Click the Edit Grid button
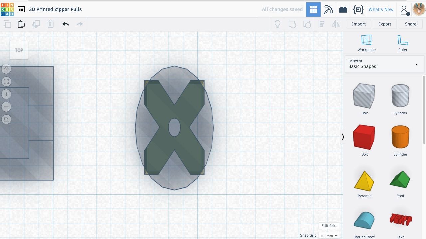This screenshot has height=239, width=426. (x=329, y=226)
